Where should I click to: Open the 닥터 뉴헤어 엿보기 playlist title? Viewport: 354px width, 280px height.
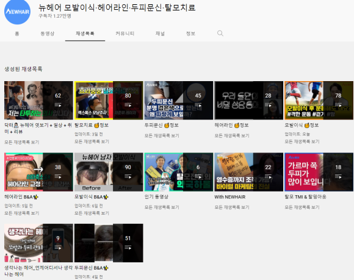[x=38, y=128]
